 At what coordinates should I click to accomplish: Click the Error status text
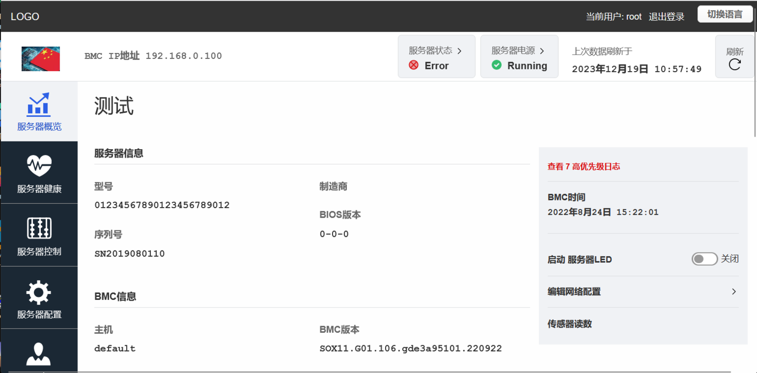click(437, 66)
